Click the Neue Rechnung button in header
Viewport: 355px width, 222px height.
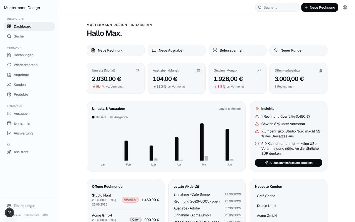(320, 7)
